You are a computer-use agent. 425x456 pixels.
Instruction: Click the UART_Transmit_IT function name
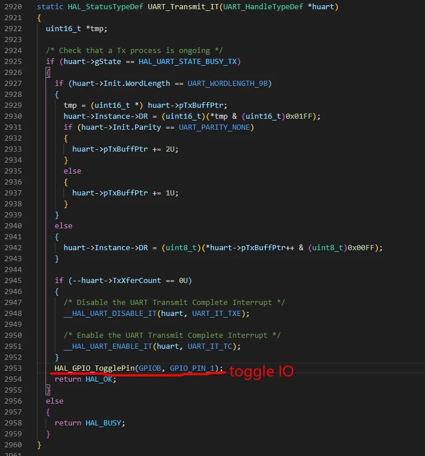(x=183, y=7)
